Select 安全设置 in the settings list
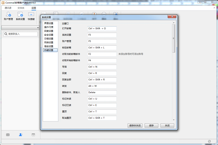Screen dimensions: 218x145 (49, 35)
